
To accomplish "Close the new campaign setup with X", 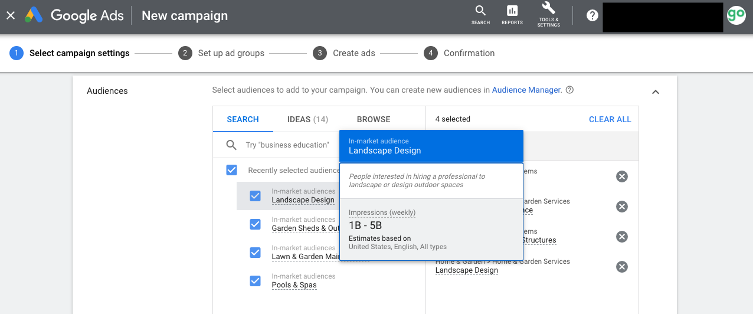I will point(11,15).
